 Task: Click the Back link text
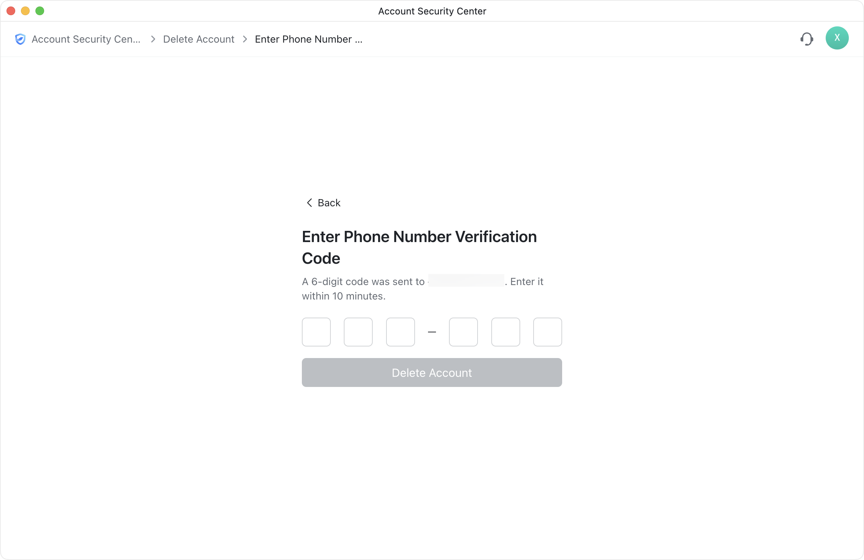pyautogui.click(x=329, y=203)
